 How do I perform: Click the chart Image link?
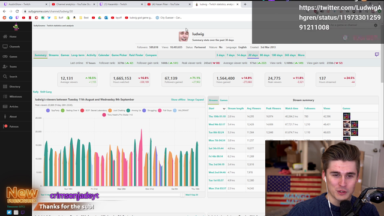(191, 100)
